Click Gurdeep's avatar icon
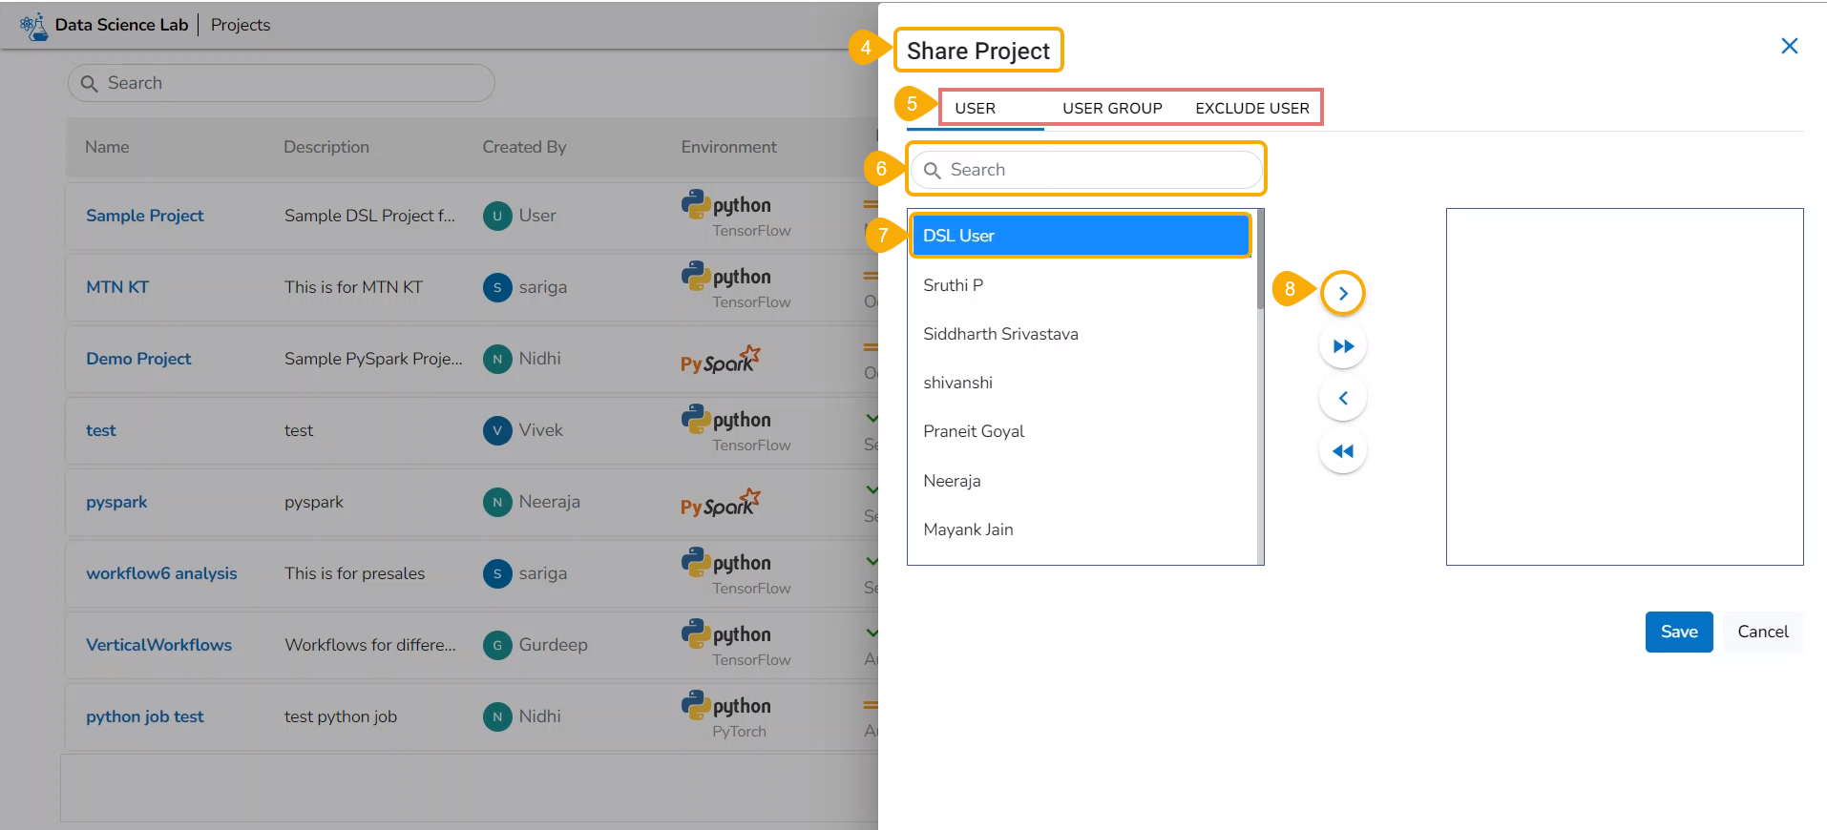Image resolution: width=1827 pixels, height=830 pixels. tap(497, 645)
